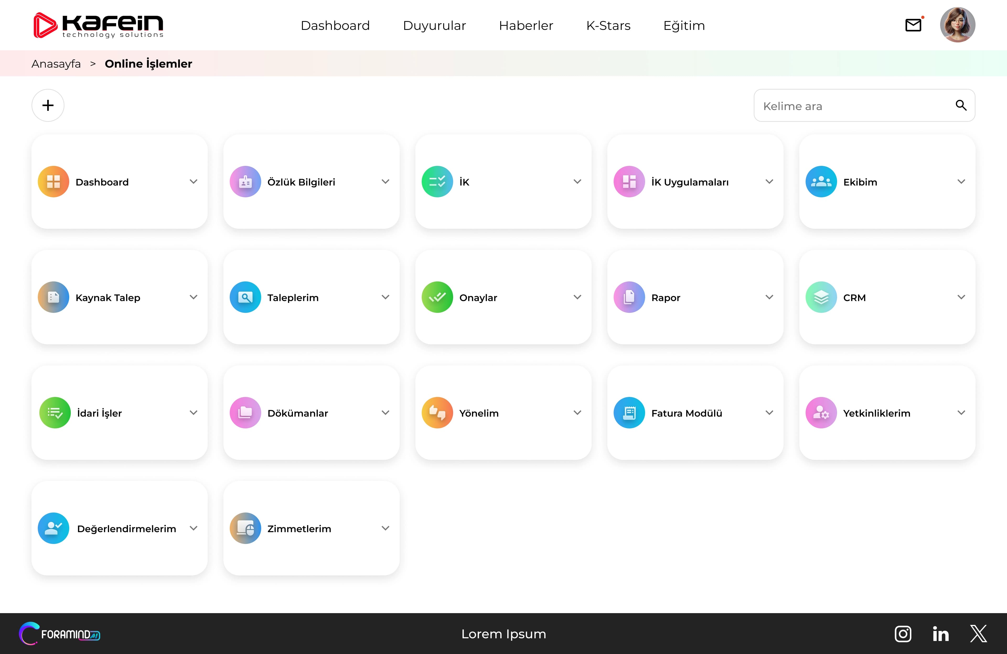This screenshot has width=1007, height=654.
Task: Click the Yetkinliklerim person-gear icon
Action: click(x=821, y=413)
